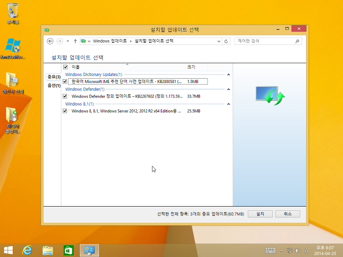The image size is (343, 257).
Task: Open the touch keyboard tray icon
Action: (271, 251)
